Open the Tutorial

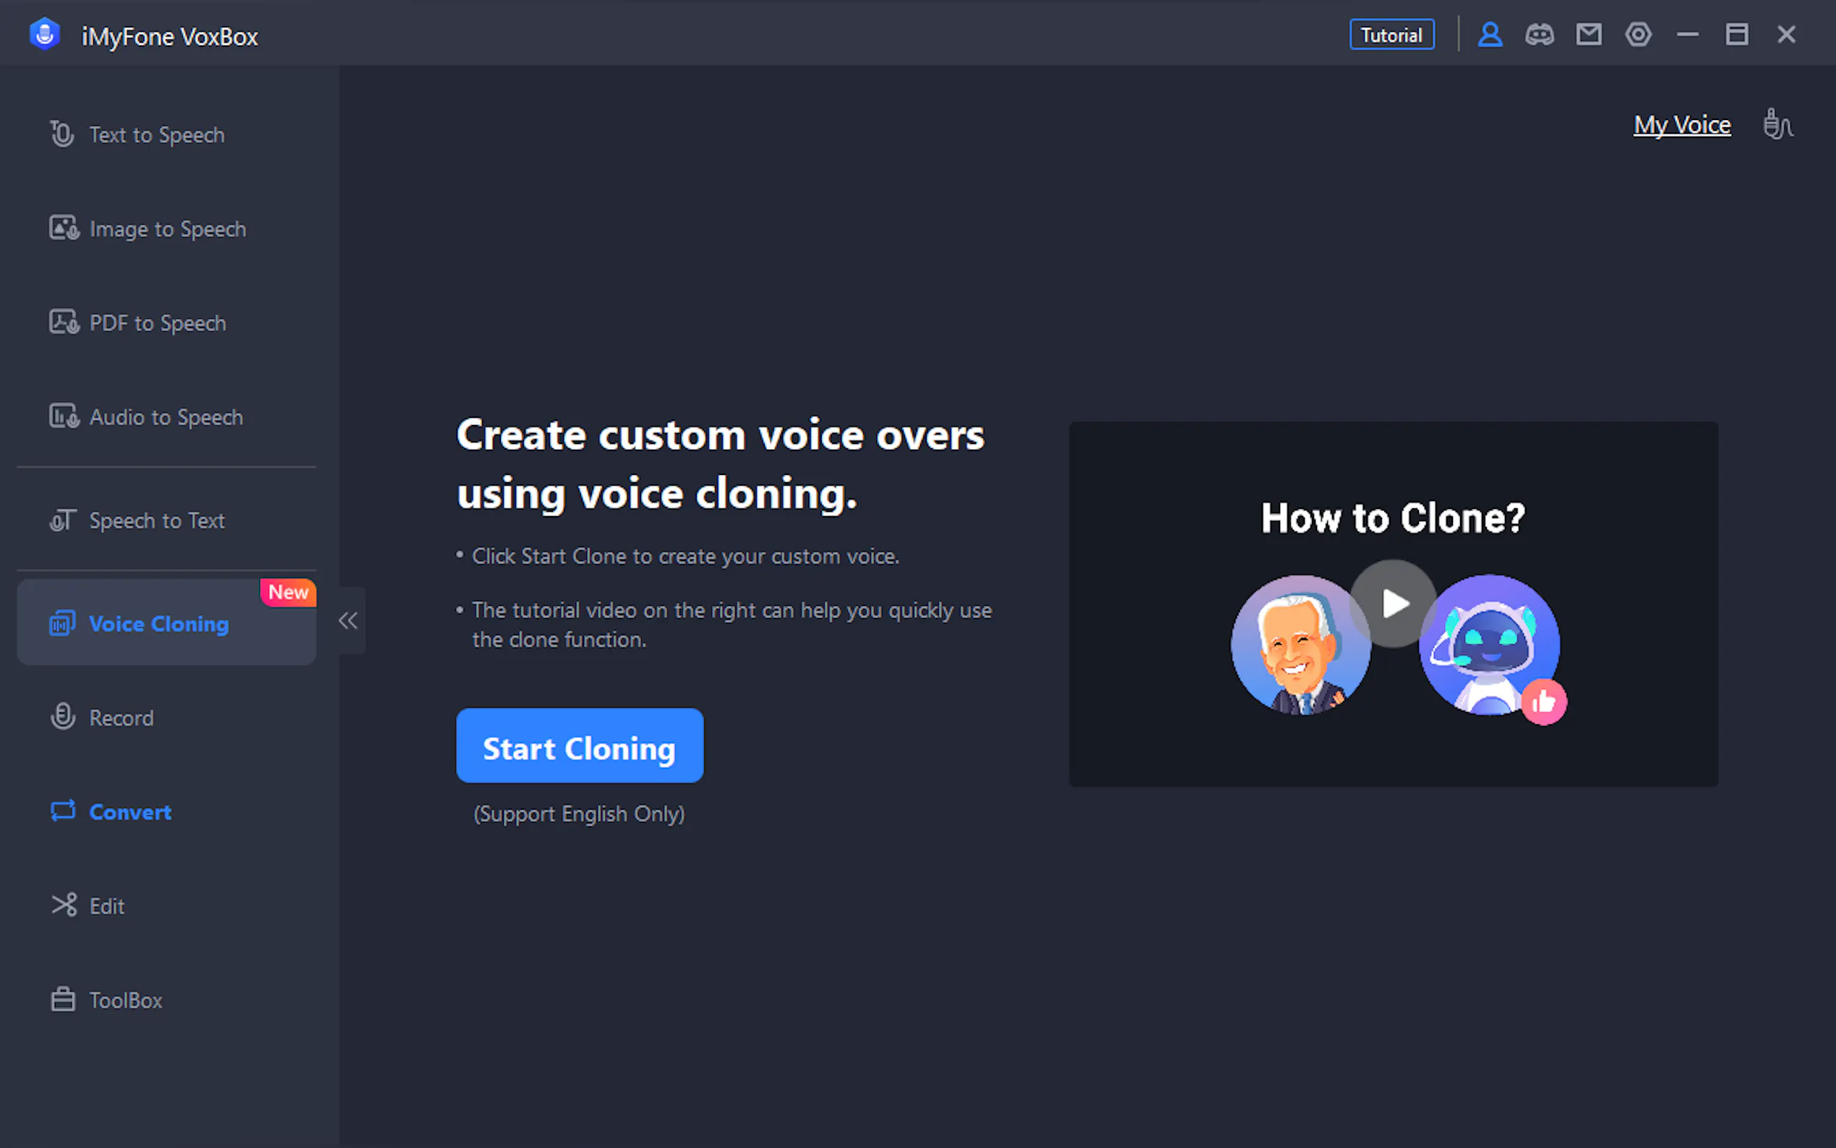[1391, 34]
